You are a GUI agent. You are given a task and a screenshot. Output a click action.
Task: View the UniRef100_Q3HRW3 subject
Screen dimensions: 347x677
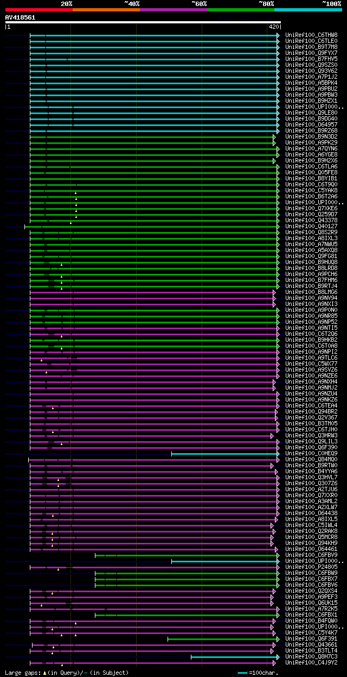311,436
